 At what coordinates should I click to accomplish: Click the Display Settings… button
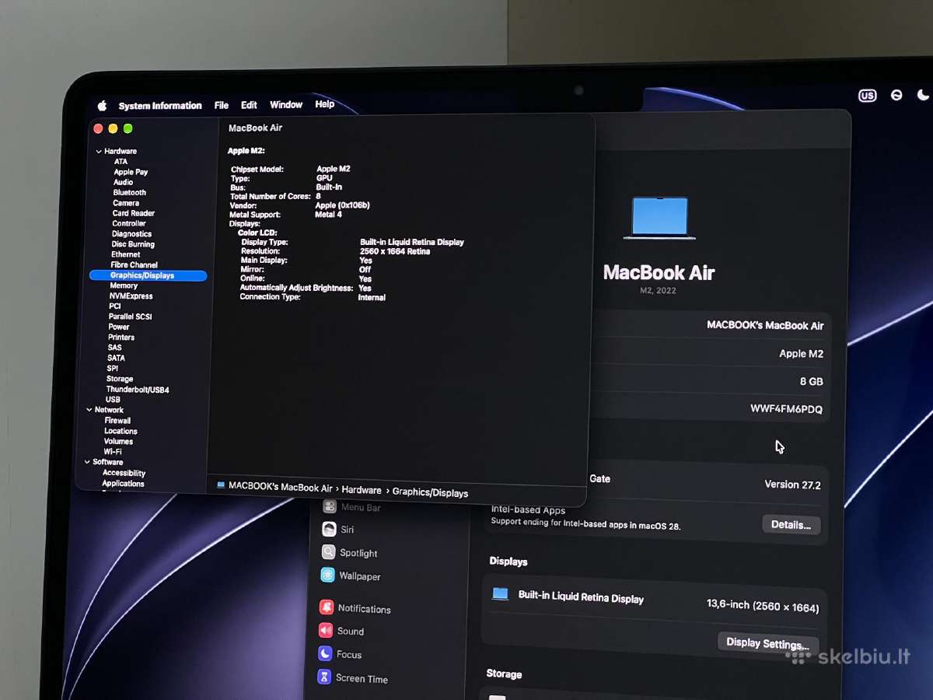pos(767,643)
